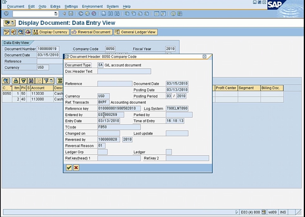Click the Entered by field E03800269

[111, 115]
